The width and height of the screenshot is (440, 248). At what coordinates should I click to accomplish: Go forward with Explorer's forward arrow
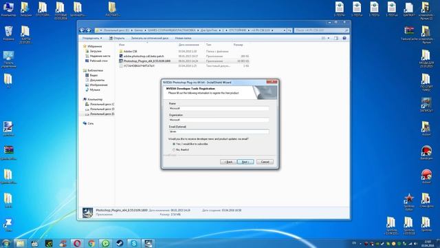pyautogui.click(x=88, y=30)
